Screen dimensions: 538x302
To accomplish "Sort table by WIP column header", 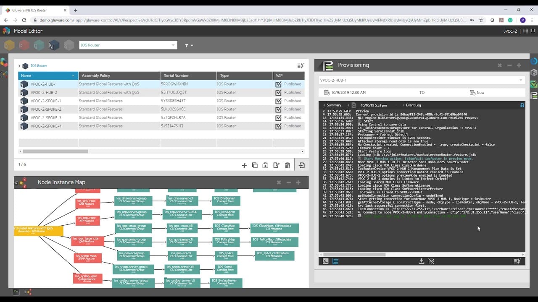I will pos(289,75).
